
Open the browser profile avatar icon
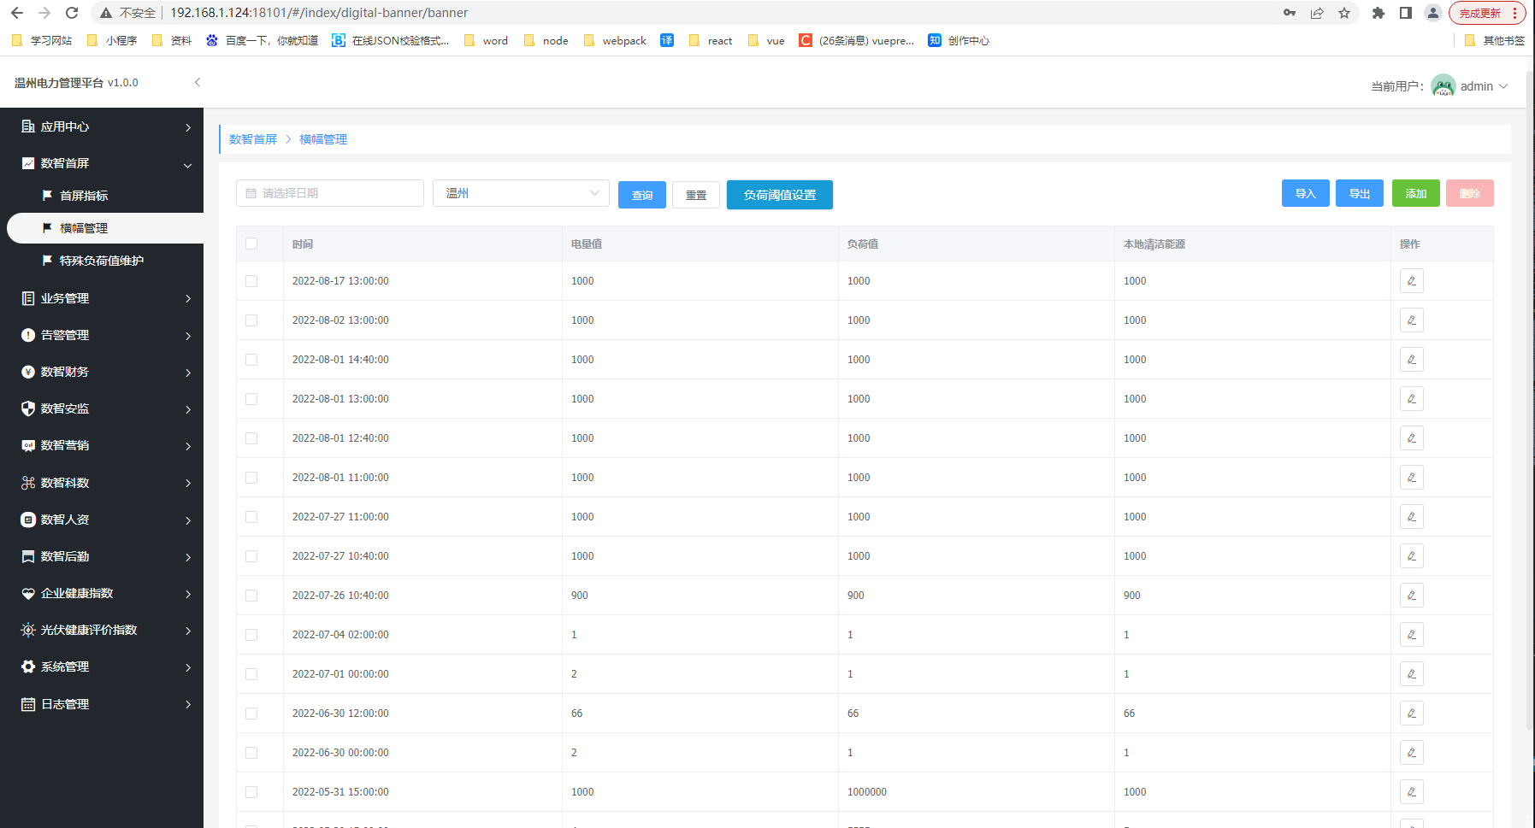(1433, 13)
